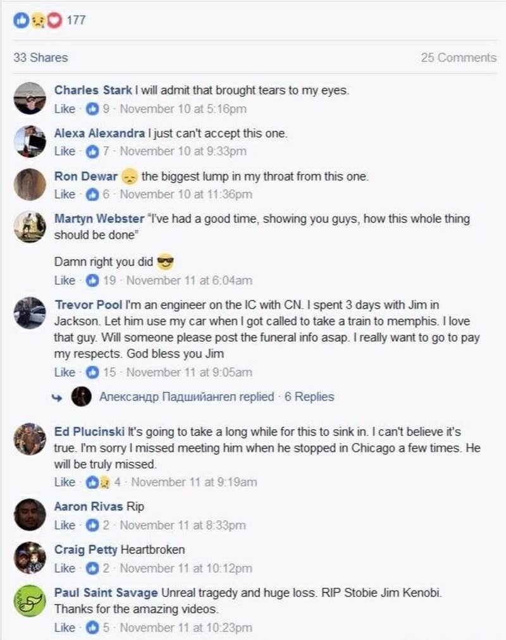
Task: Click Charles Stark's profile picture
Action: point(30,98)
